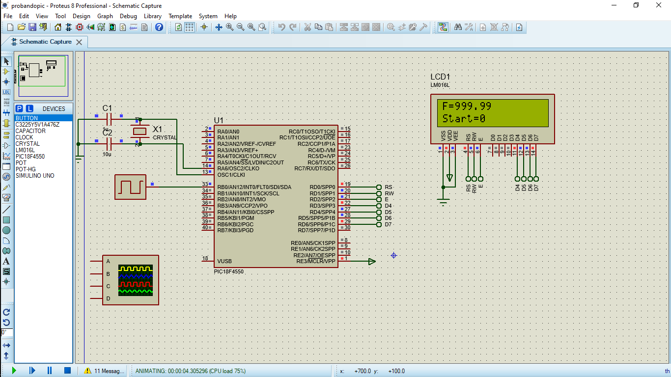
Task: Rotate clockwise using the rotation arrow
Action: (x=6, y=312)
